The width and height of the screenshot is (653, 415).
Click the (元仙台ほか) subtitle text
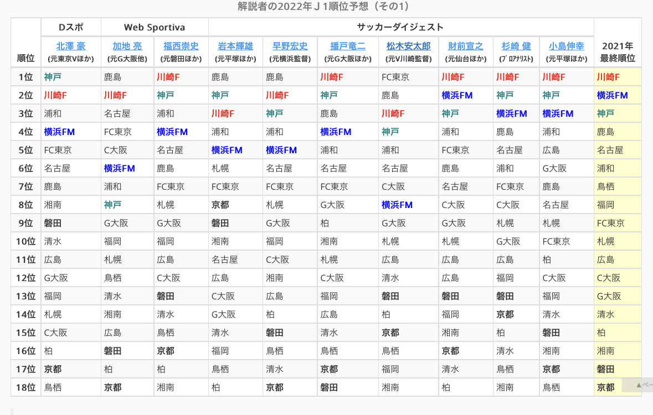coord(466,59)
